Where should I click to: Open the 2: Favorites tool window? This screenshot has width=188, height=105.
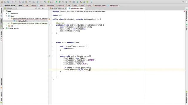click(x=1, y=83)
